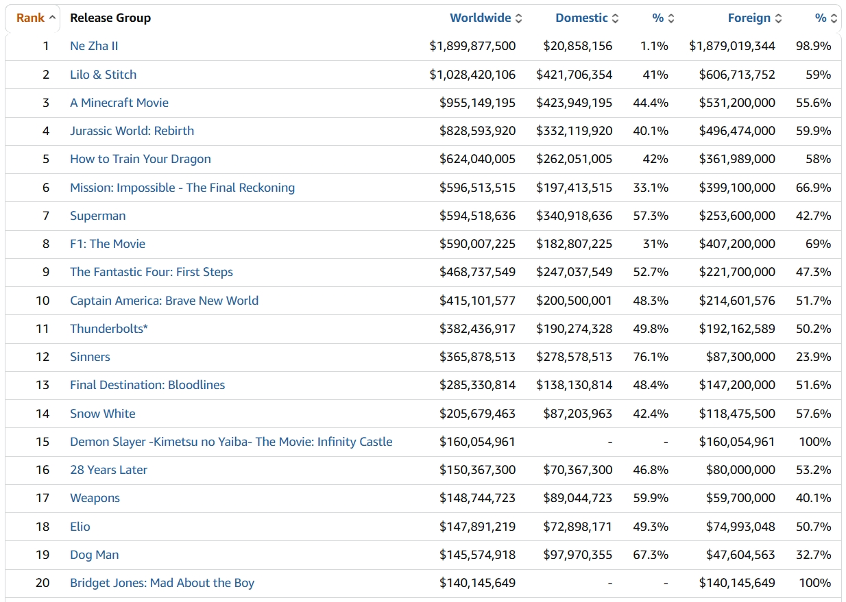Click Lilo & Stitch worldwide total $1,028,420,106
Screen dimensions: 846x602
(472, 75)
